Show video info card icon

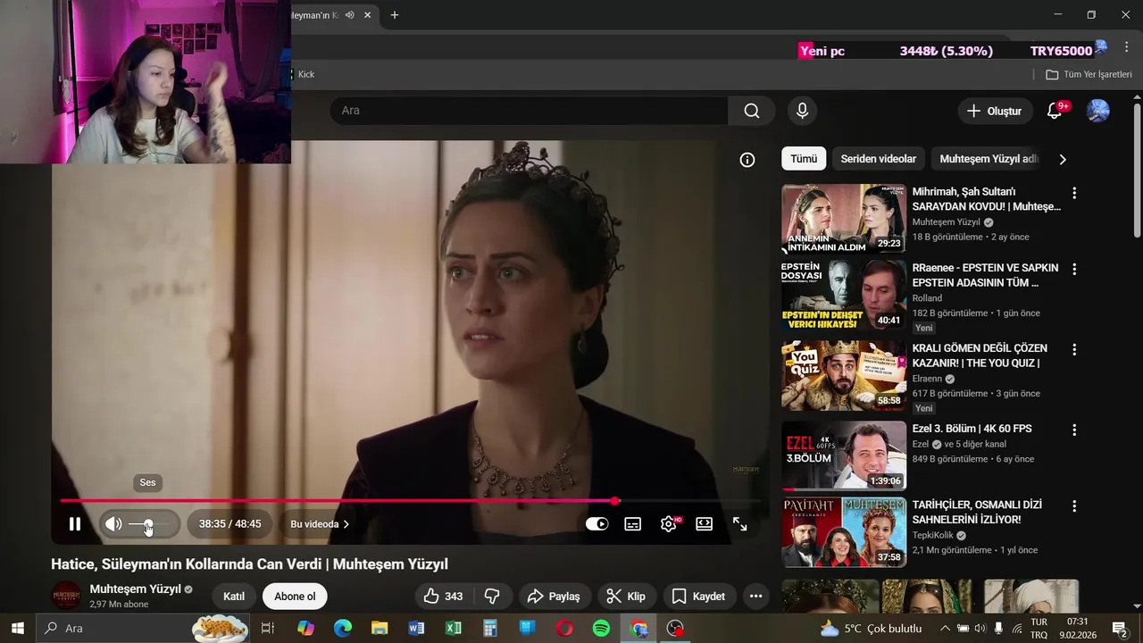(747, 160)
